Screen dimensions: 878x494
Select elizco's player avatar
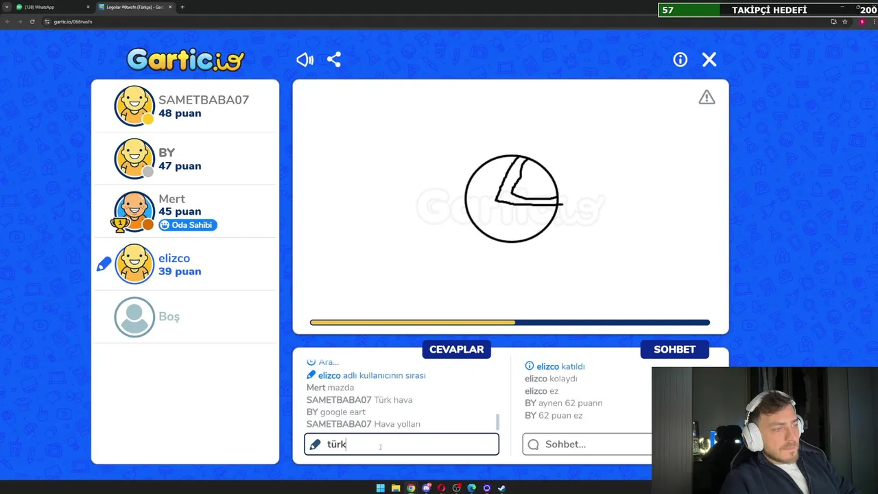pyautogui.click(x=134, y=264)
